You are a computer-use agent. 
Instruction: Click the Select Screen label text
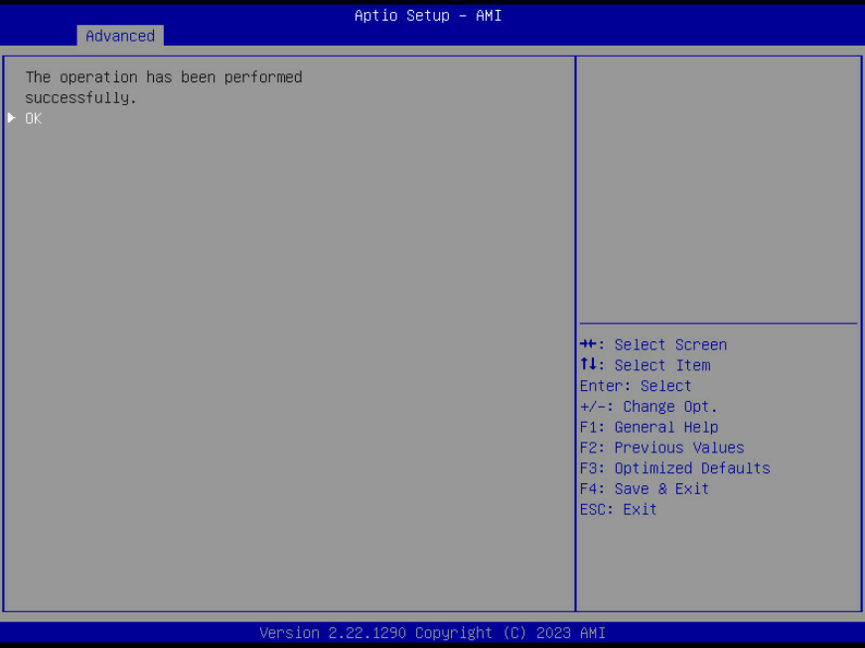coord(670,345)
